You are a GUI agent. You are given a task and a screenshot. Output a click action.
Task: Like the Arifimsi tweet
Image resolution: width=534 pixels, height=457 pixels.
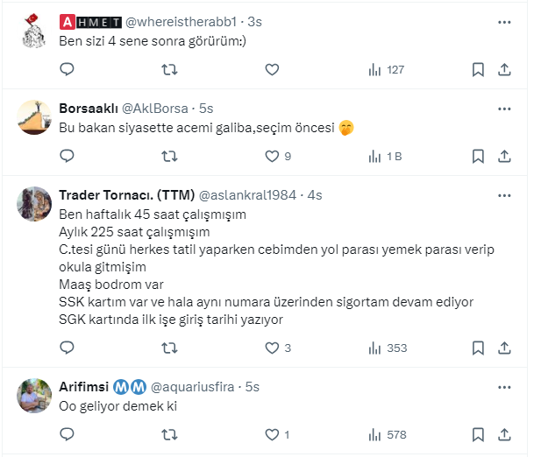272,434
